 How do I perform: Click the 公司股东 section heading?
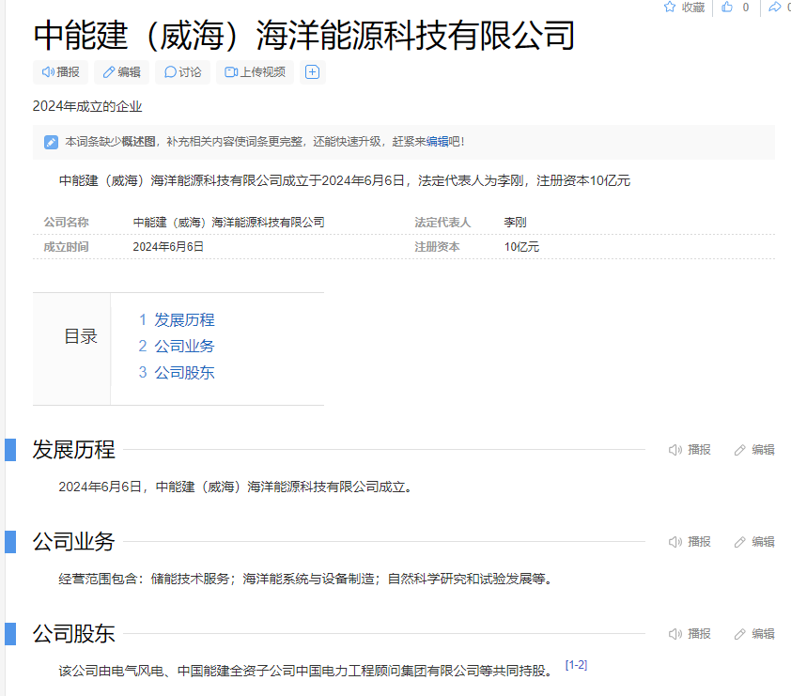pos(74,634)
